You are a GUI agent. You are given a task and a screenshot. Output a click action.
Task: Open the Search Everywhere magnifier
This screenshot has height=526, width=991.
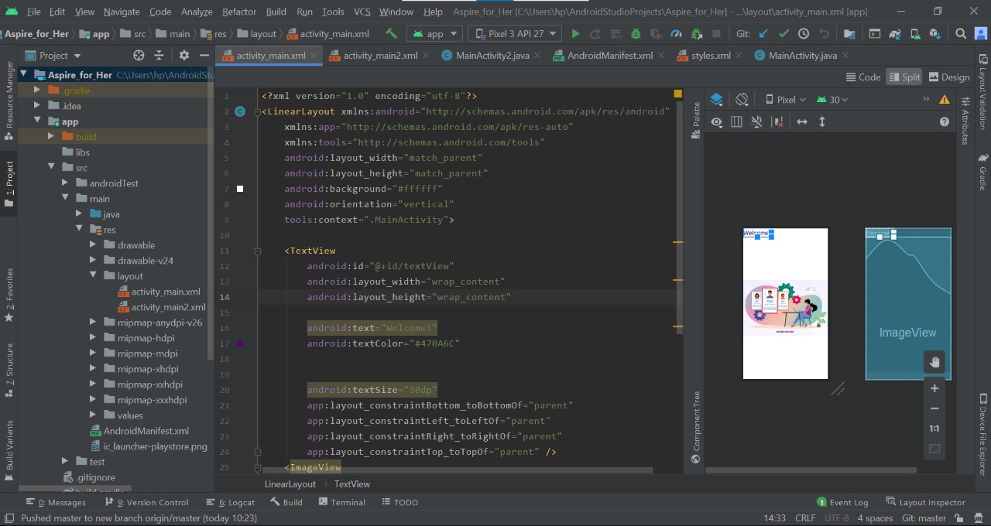click(961, 34)
